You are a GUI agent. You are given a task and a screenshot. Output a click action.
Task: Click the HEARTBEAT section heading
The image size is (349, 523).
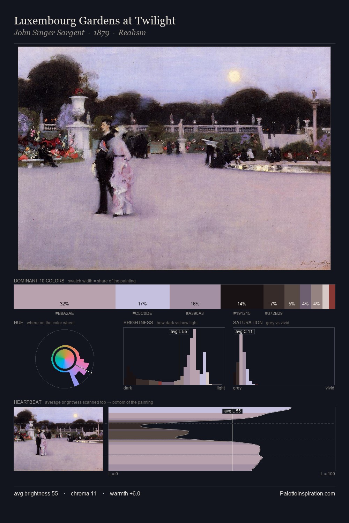tap(28, 402)
